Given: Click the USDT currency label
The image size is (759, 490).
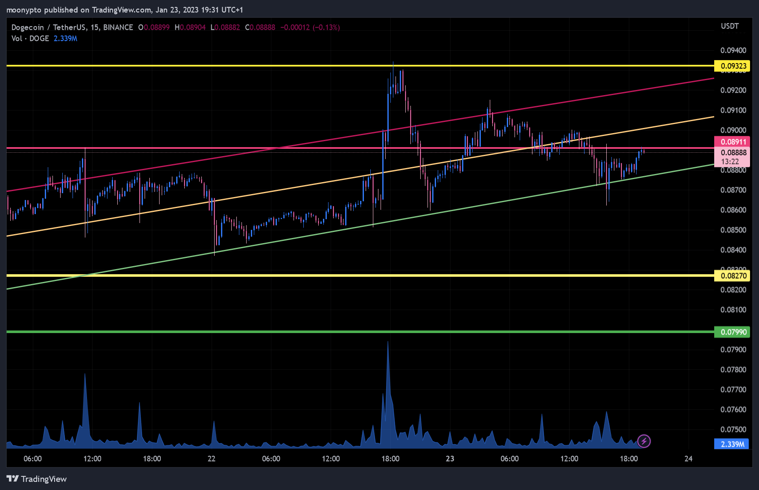Looking at the screenshot, I should [x=730, y=26].
